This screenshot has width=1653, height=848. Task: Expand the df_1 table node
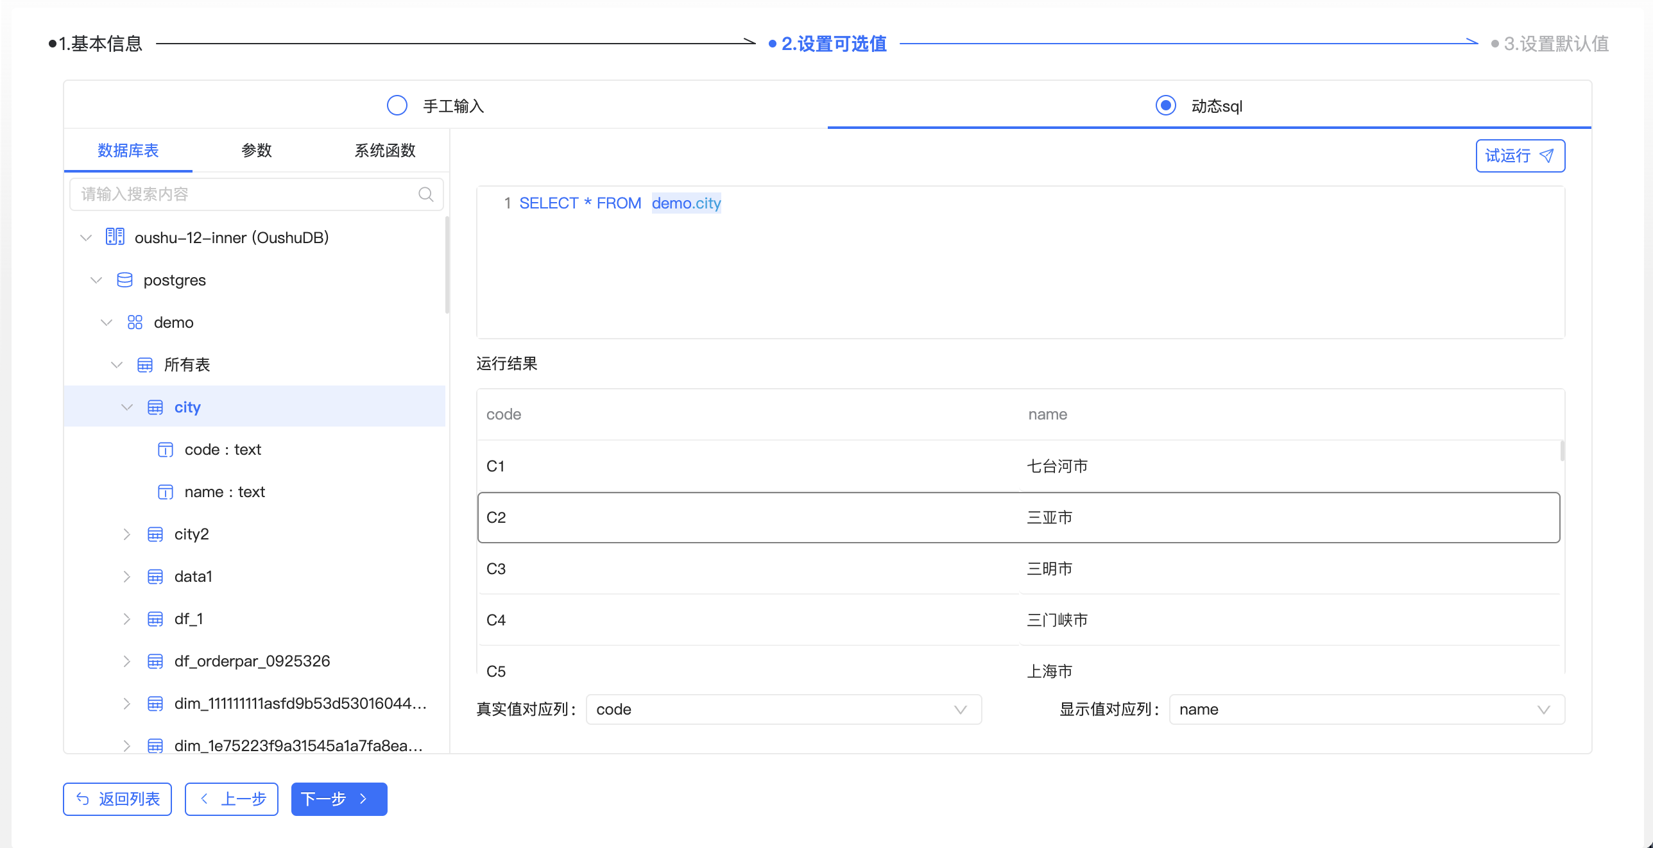127,619
